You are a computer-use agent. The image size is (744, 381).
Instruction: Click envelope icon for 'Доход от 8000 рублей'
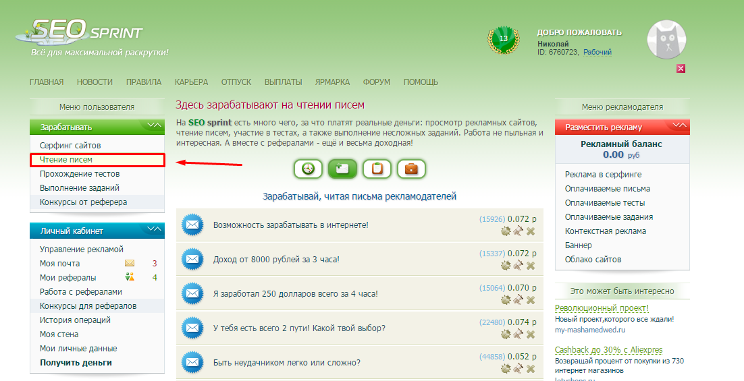[192, 259]
